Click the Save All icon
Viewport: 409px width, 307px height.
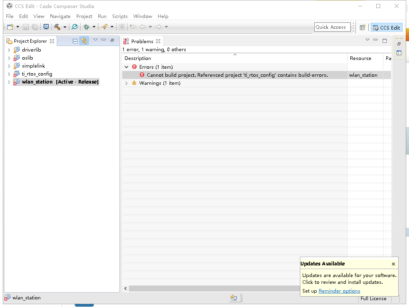pyautogui.click(x=35, y=27)
